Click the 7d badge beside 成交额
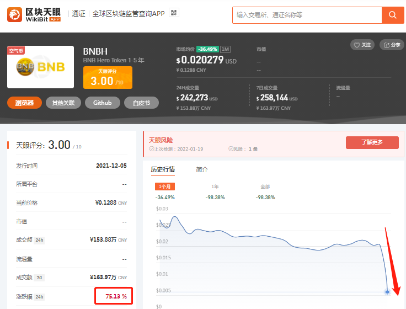This screenshot has width=406, height=309. click(39, 276)
